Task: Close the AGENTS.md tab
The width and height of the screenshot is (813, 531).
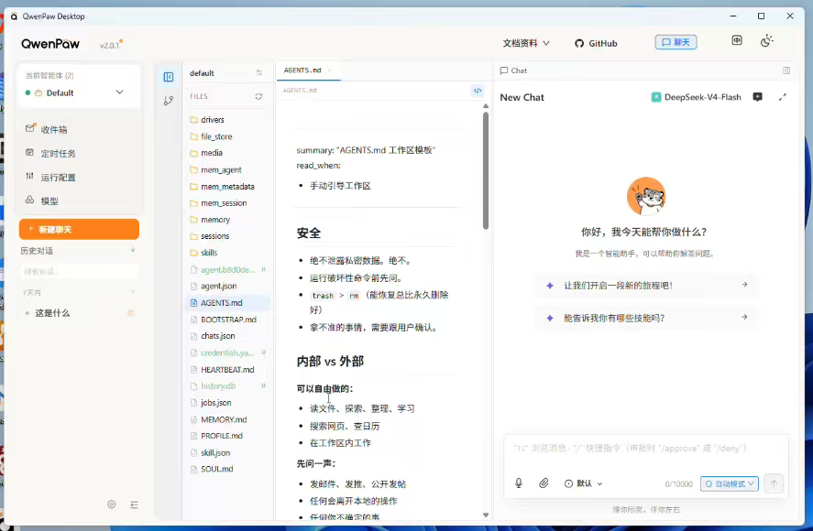Action: click(329, 70)
